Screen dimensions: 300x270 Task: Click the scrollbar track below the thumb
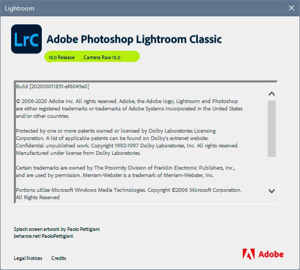pyautogui.click(x=271, y=172)
